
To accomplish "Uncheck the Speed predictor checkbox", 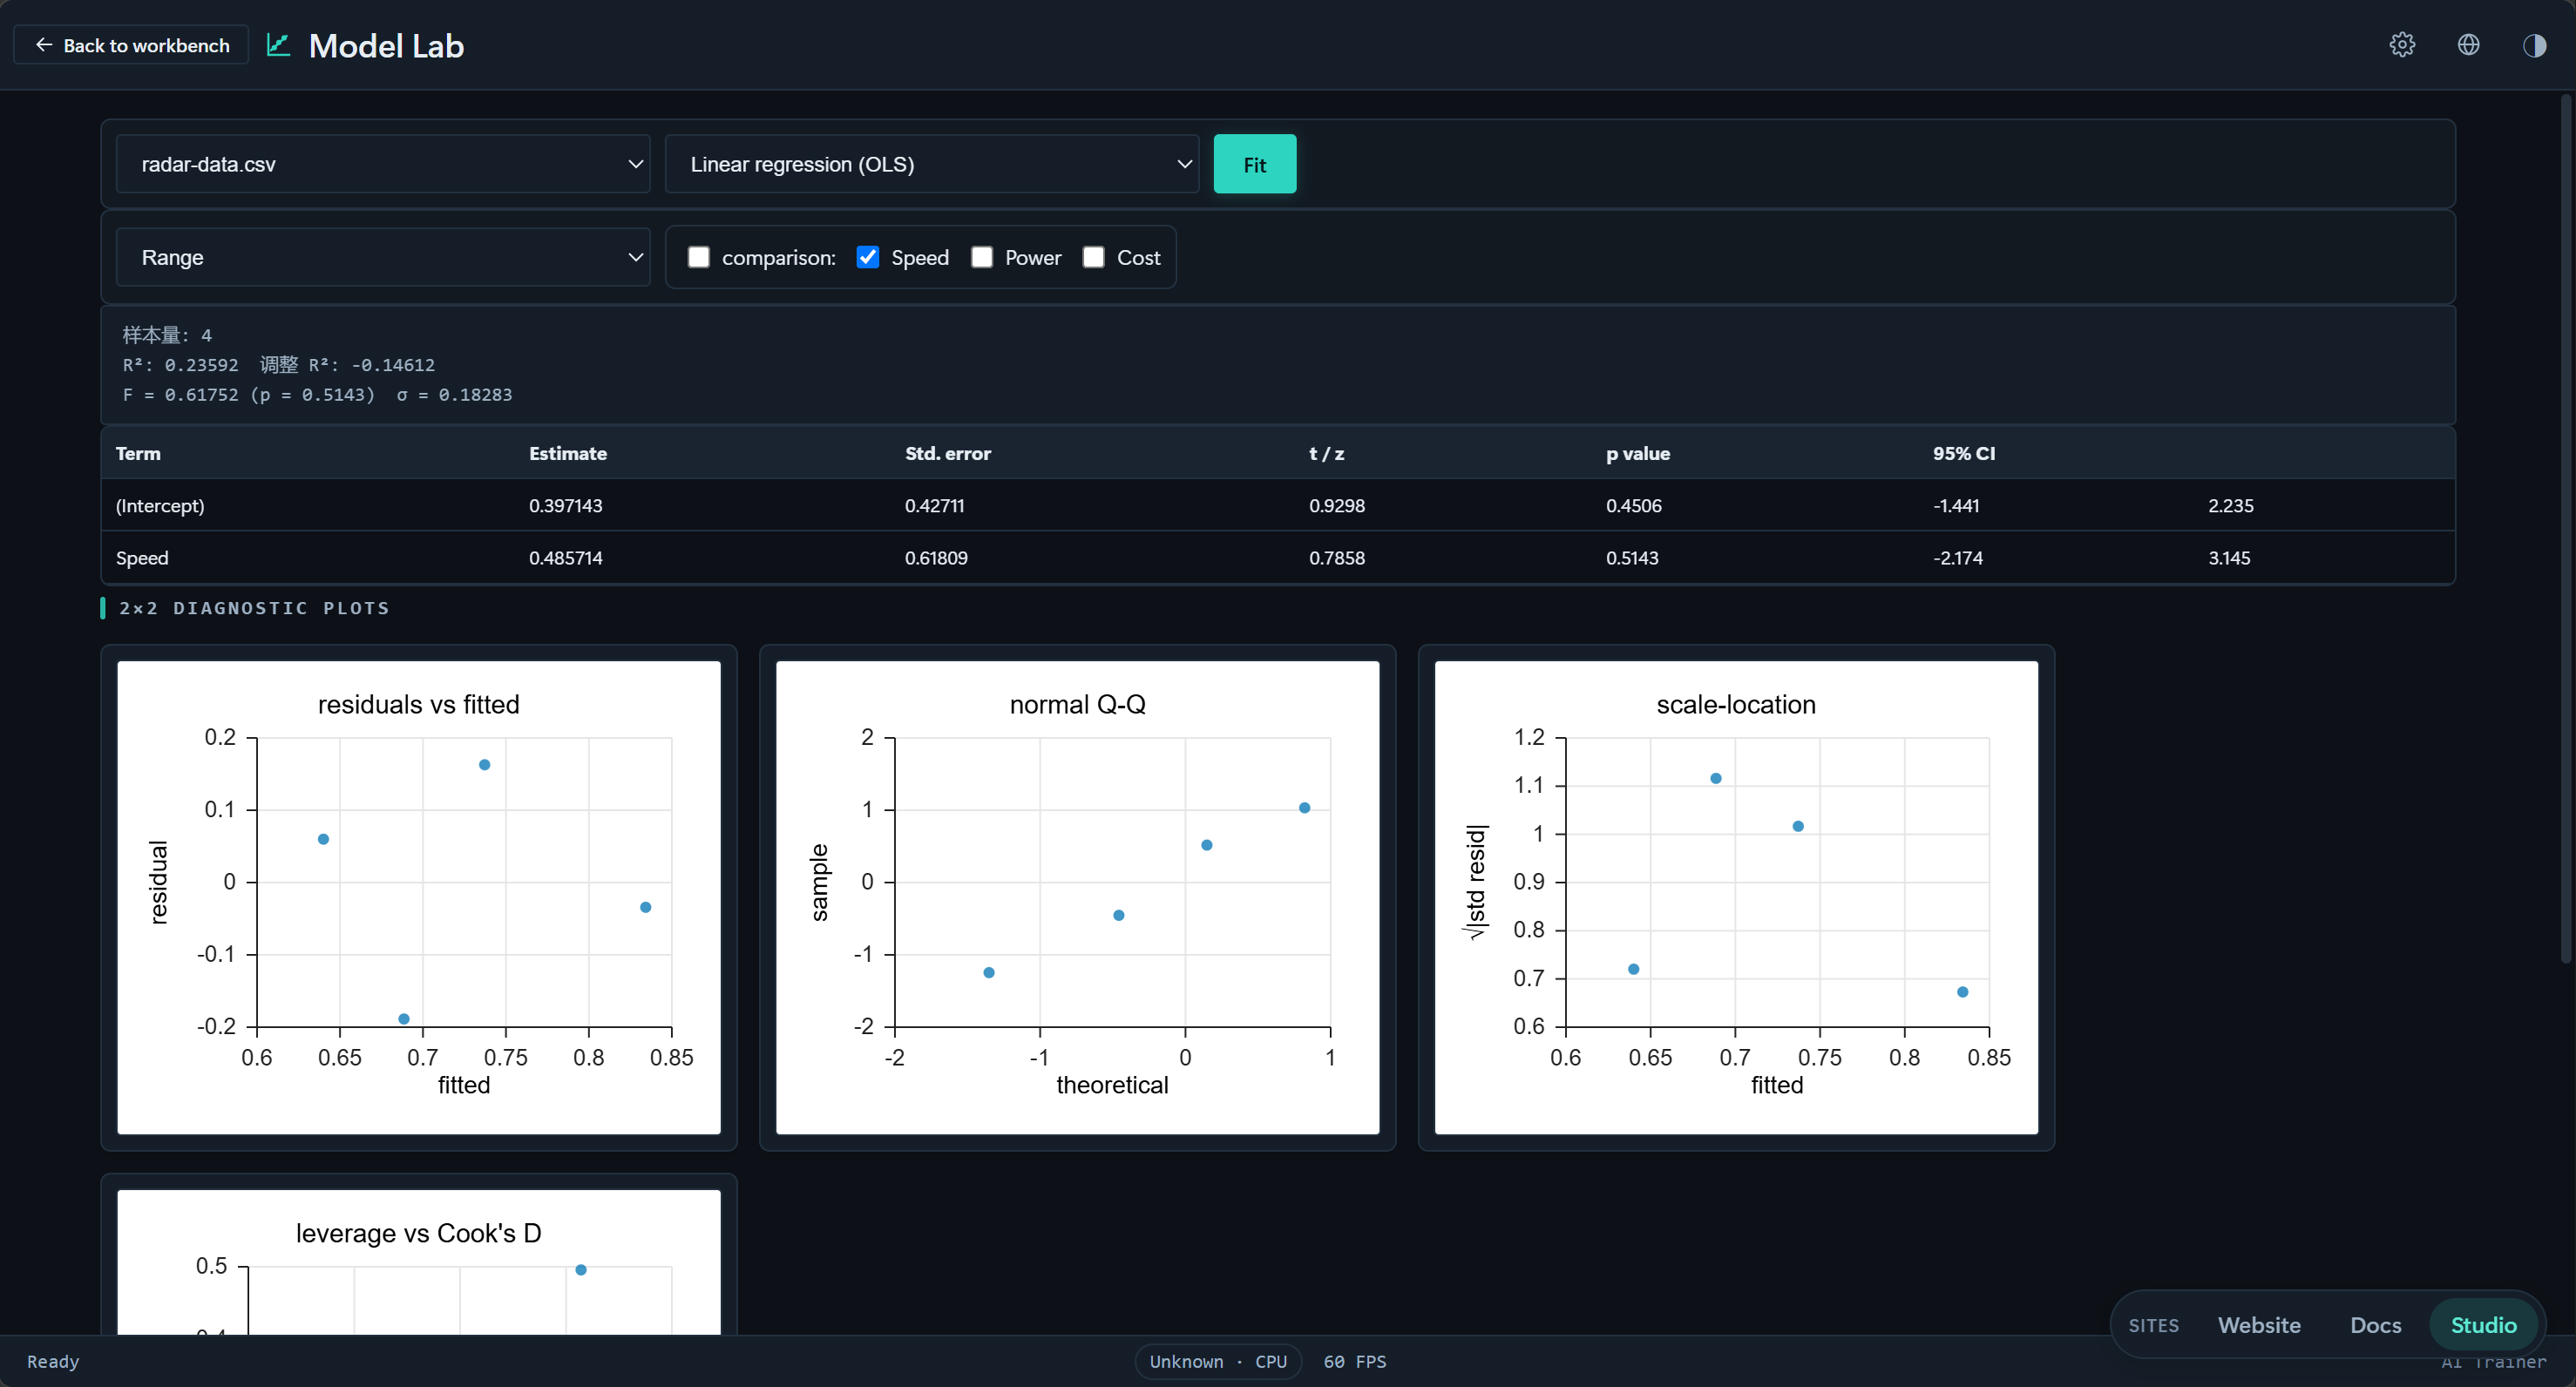I will click(x=867, y=258).
